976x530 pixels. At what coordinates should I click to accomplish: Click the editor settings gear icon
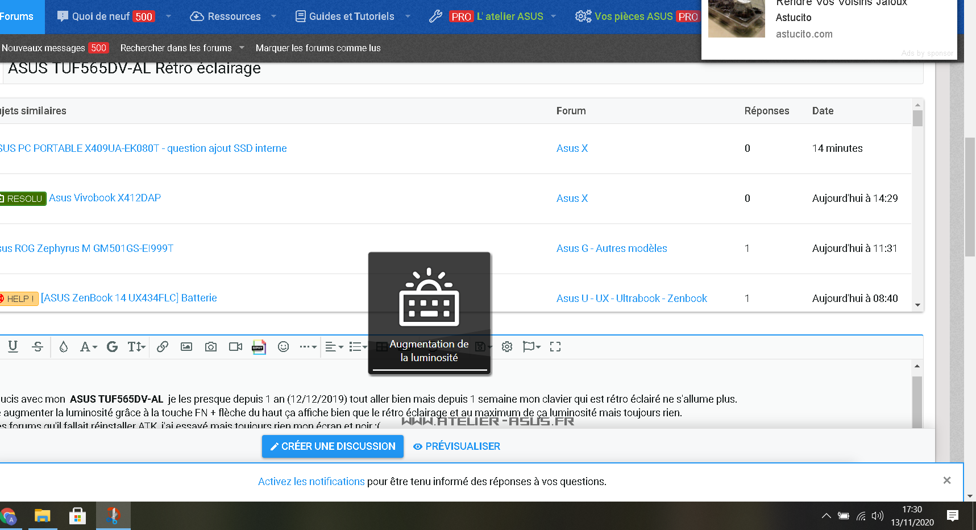point(507,346)
